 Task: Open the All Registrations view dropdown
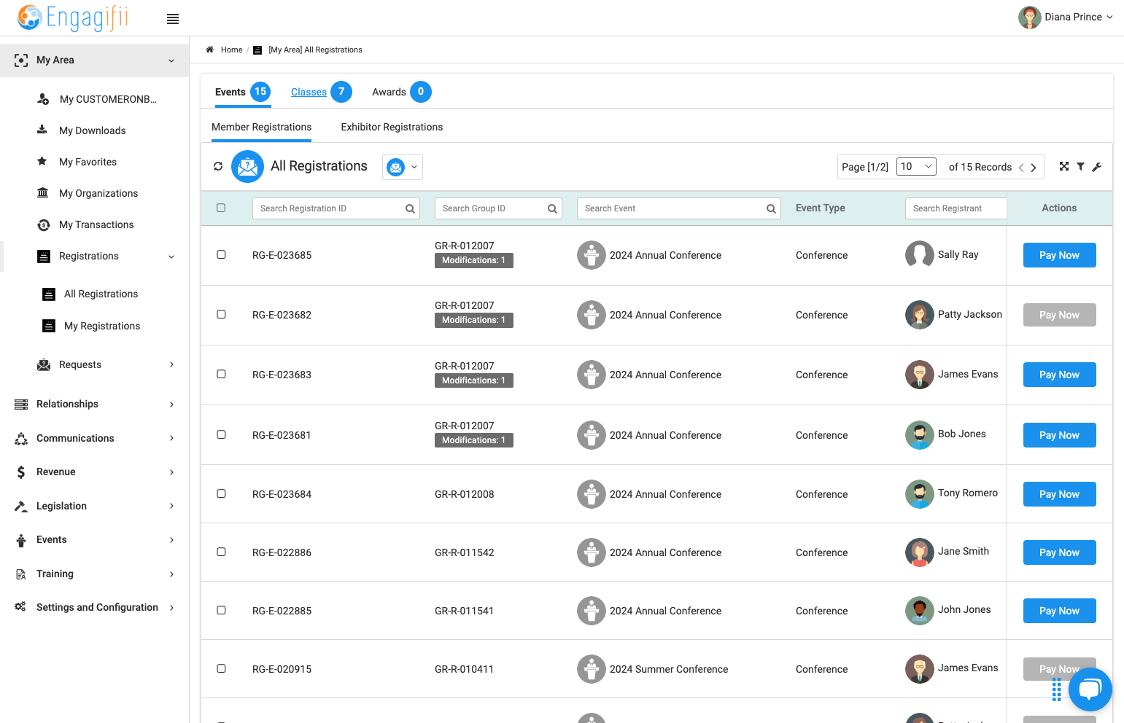403,167
